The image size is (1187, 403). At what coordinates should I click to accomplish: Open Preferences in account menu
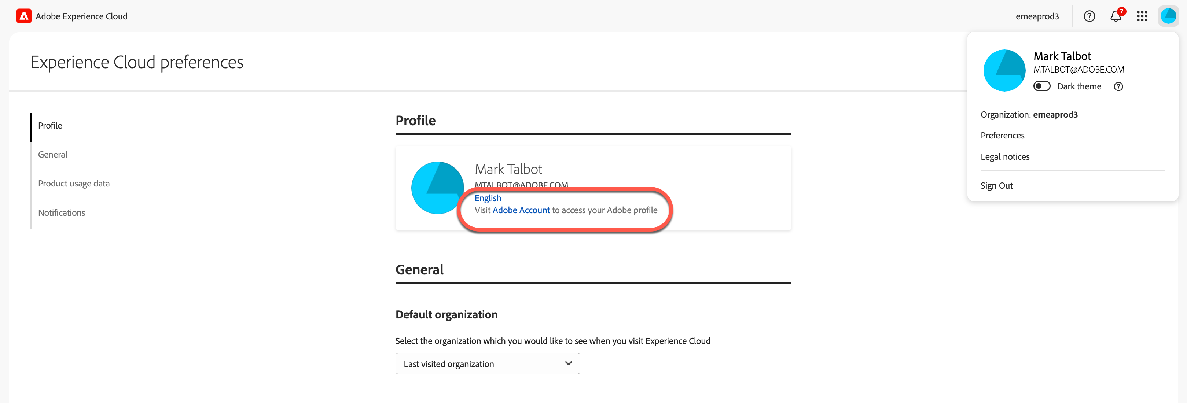point(1002,136)
